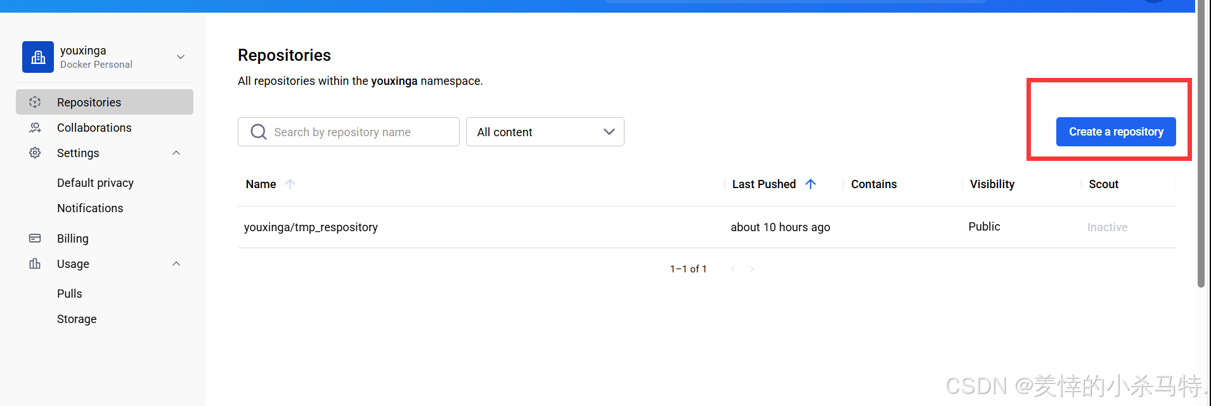This screenshot has width=1211, height=406.
Task: Click the Collaborations people icon
Action: [x=35, y=128]
